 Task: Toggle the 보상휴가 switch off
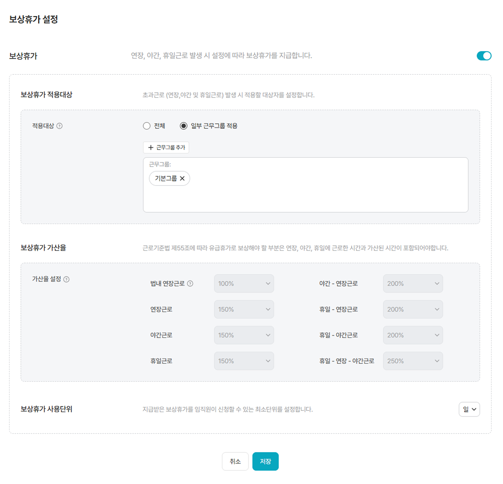484,56
